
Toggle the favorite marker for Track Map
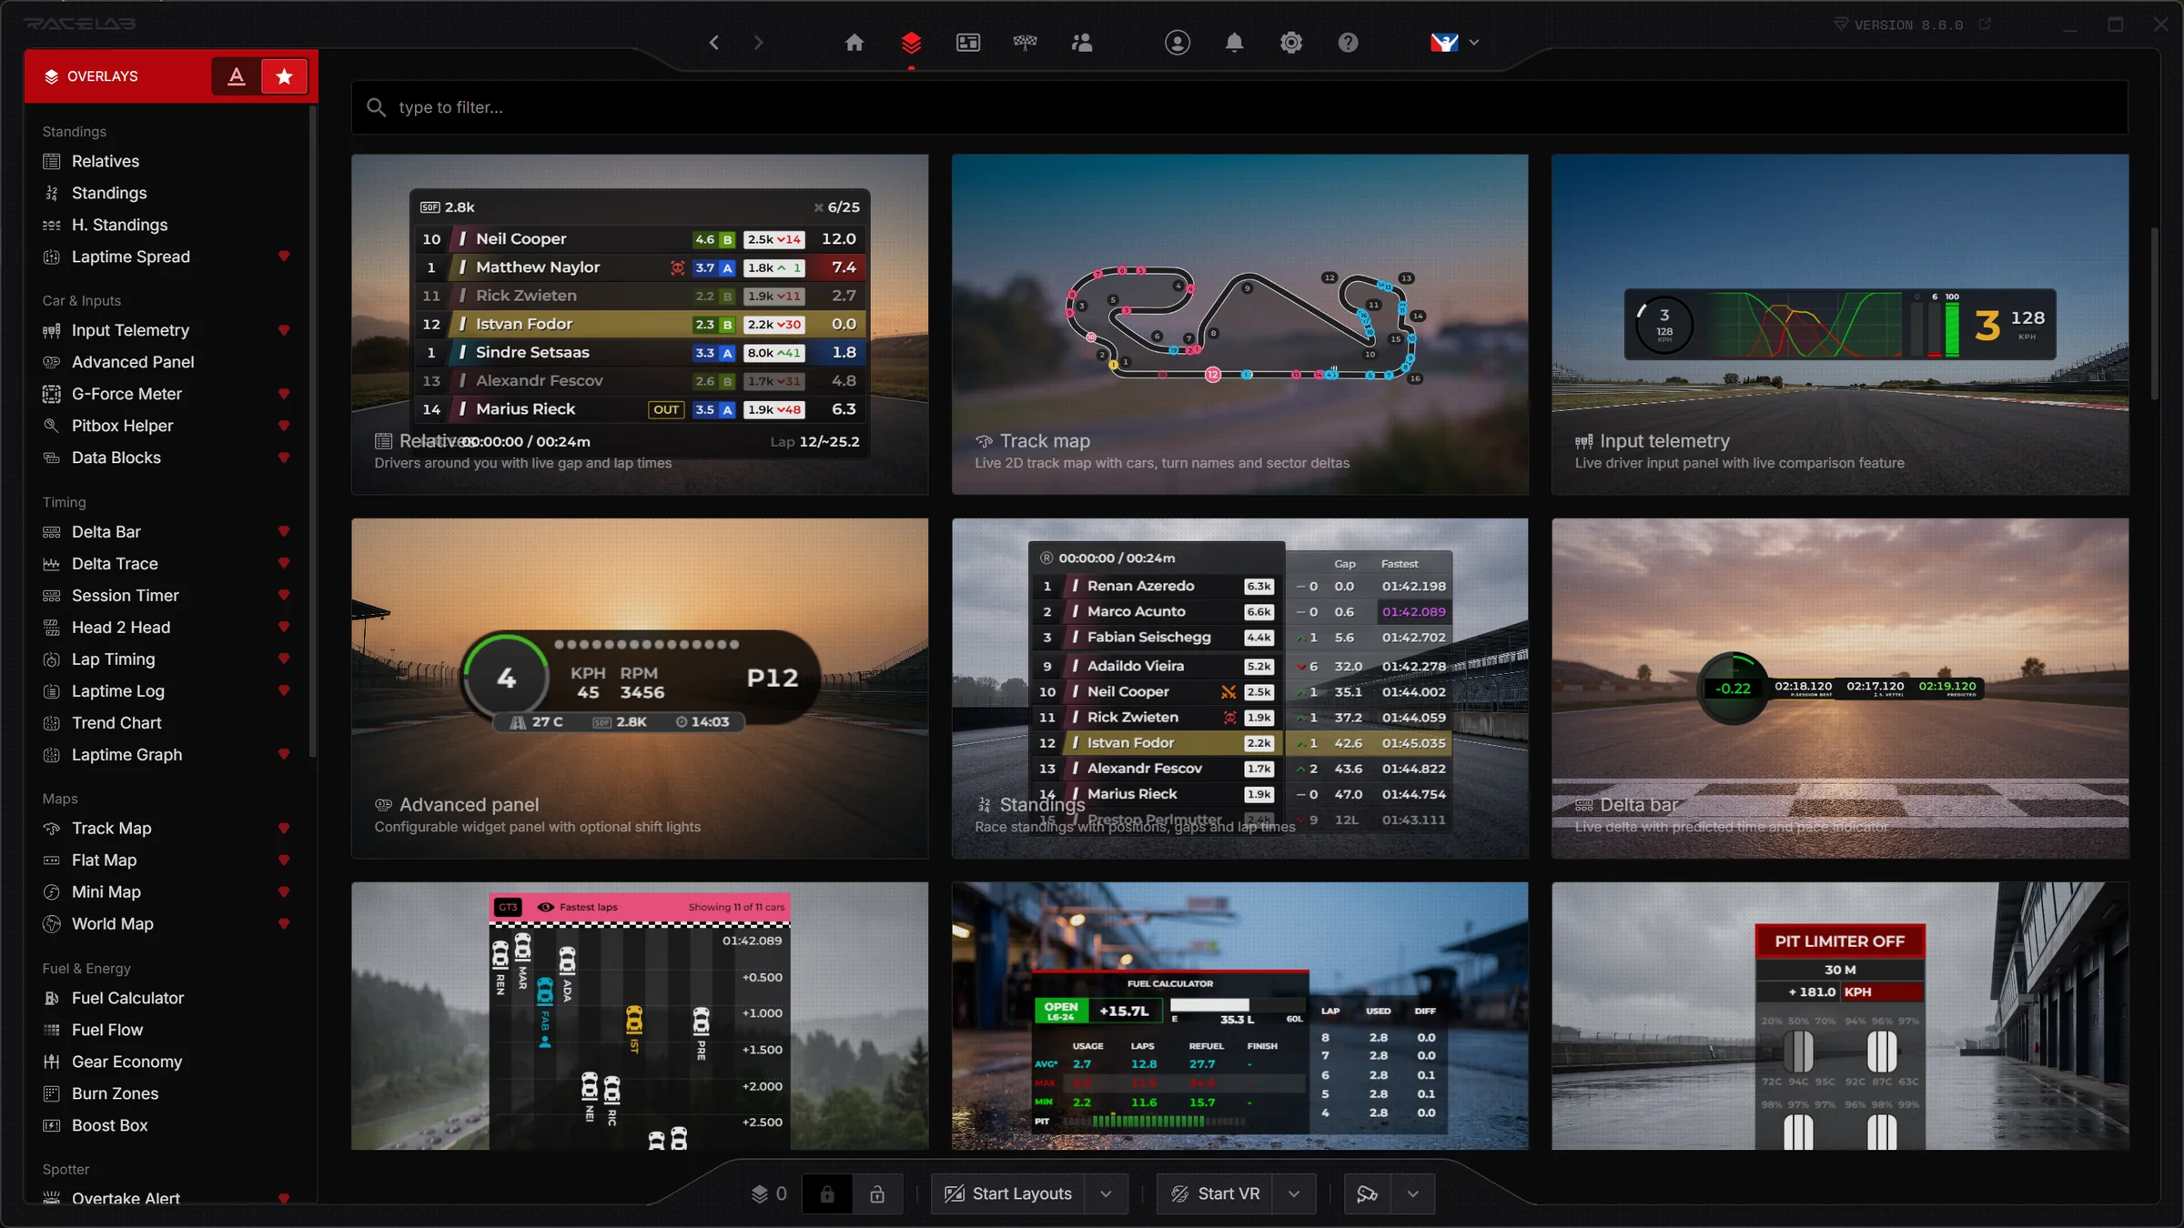pos(284,828)
